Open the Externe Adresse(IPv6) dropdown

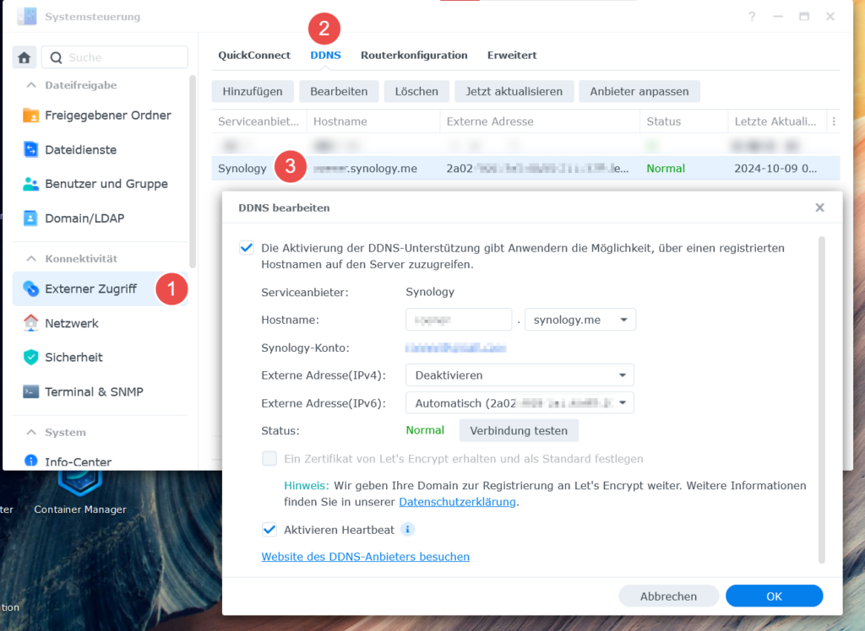(520, 403)
